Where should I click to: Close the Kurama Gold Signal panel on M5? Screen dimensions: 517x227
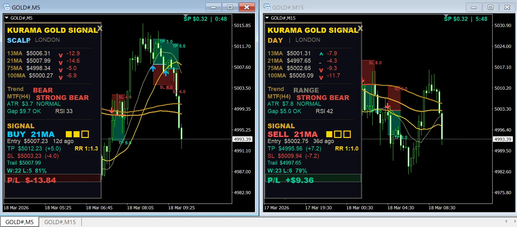[100, 28]
